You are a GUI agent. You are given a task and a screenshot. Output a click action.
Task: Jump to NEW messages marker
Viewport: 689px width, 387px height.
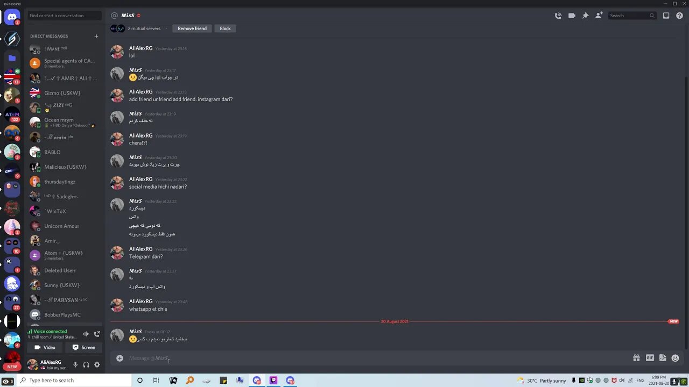tap(673, 321)
